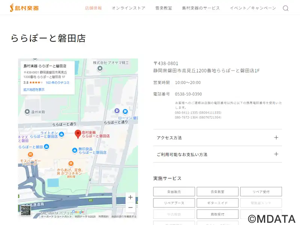Open the イベント／キャンペーン menu item
This screenshot has width=300, height=225.
253,8
